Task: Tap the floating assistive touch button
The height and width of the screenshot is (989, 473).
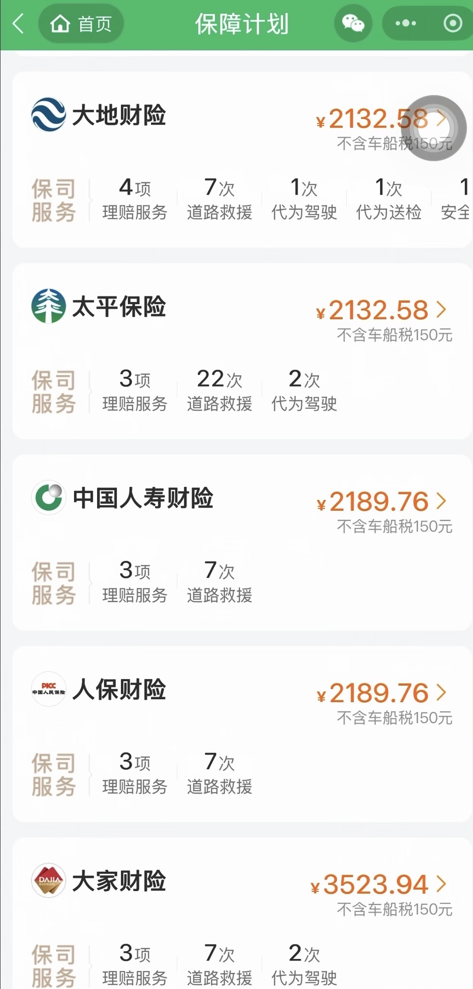Action: click(434, 128)
